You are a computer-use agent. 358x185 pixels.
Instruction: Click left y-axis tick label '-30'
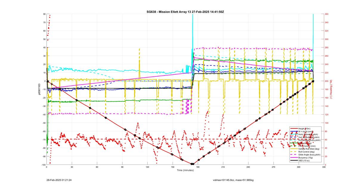[44, 106]
